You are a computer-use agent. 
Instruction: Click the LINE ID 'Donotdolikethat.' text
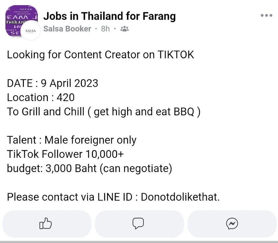(x=180, y=197)
